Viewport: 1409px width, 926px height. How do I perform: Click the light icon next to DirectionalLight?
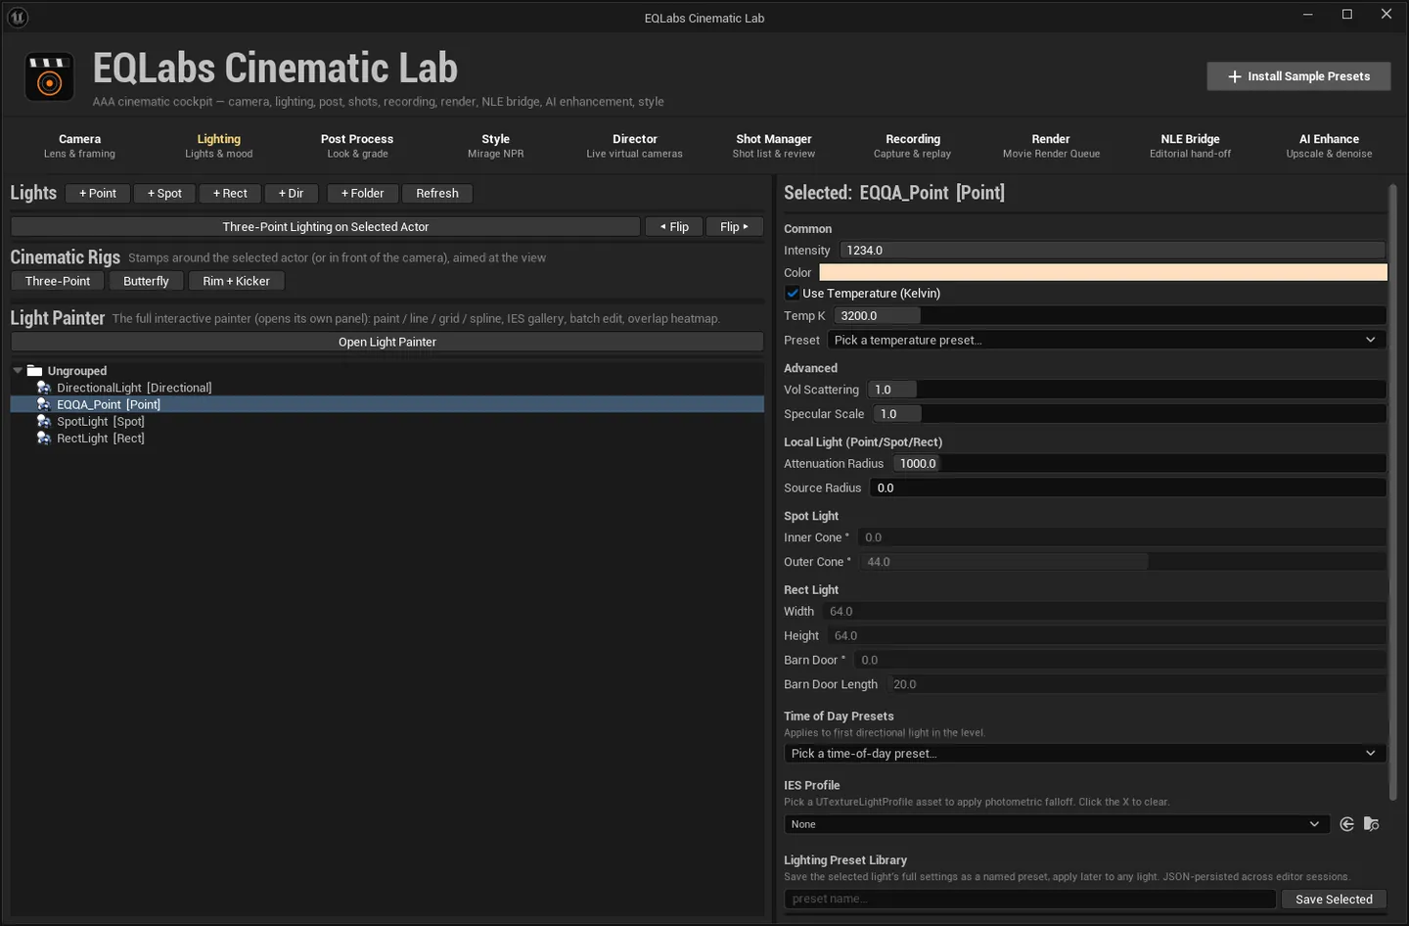43,388
